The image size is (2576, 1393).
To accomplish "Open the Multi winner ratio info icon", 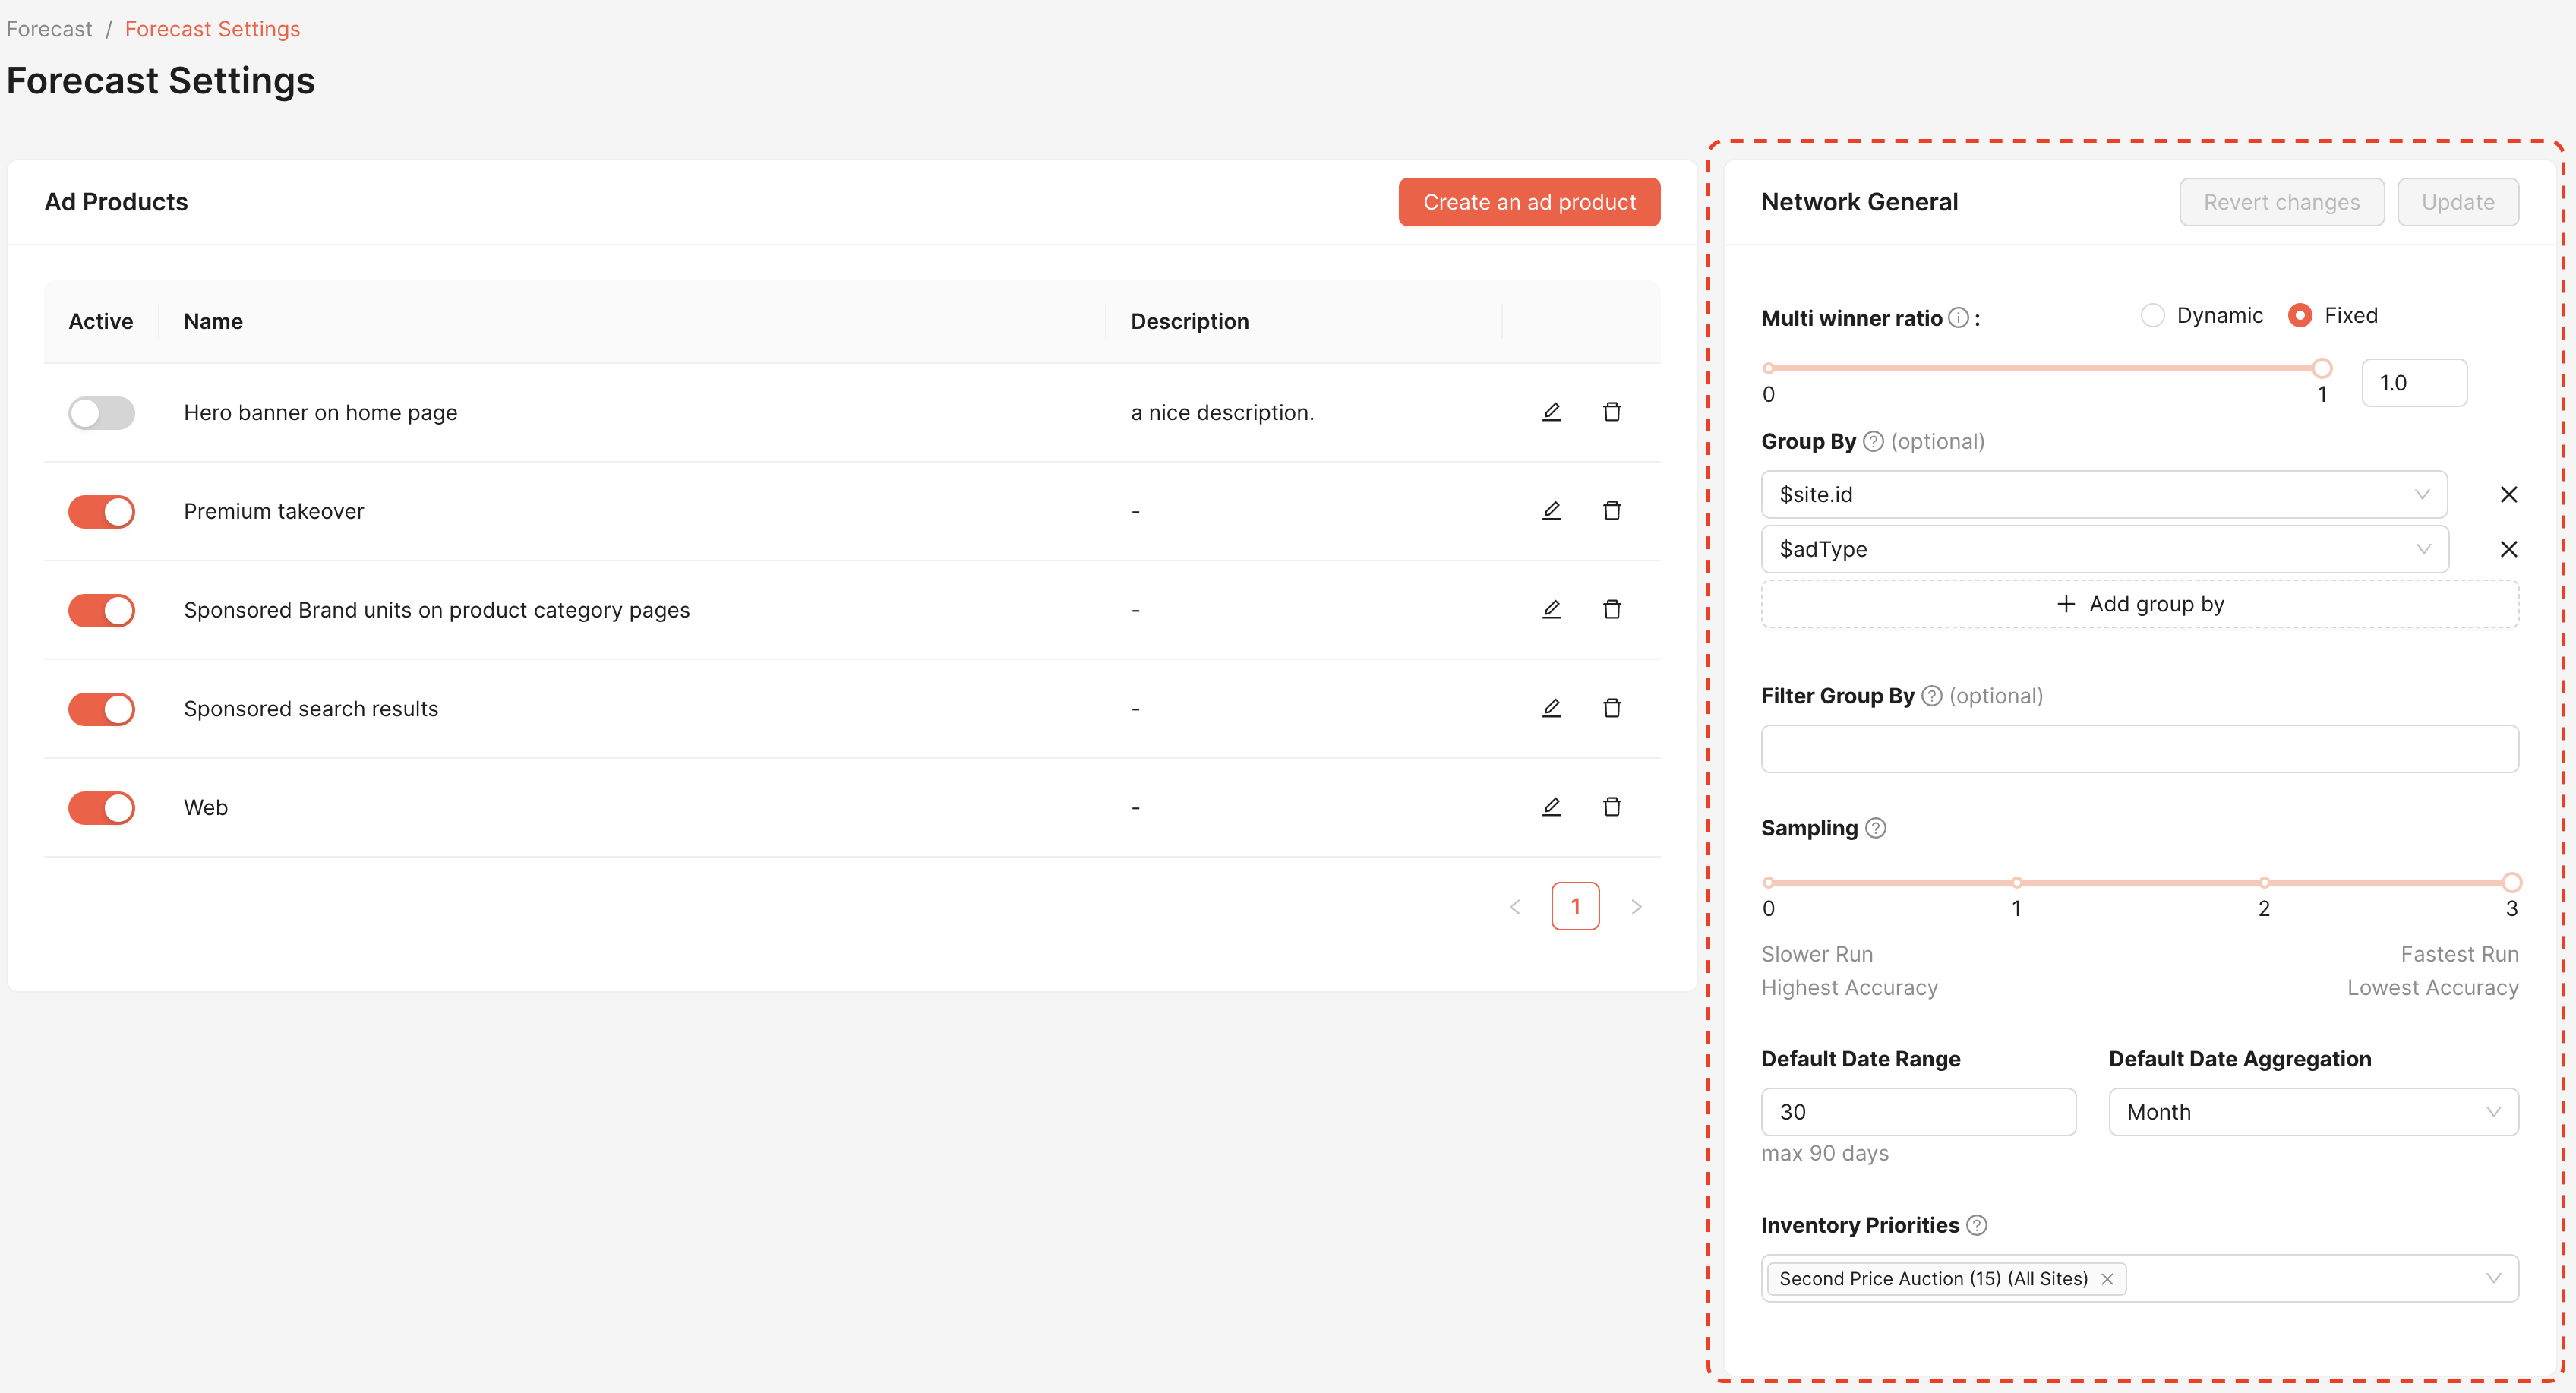I will tap(1958, 318).
